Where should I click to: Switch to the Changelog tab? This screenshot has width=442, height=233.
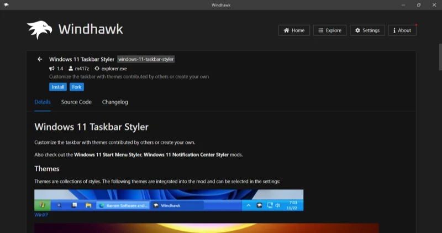click(x=115, y=102)
